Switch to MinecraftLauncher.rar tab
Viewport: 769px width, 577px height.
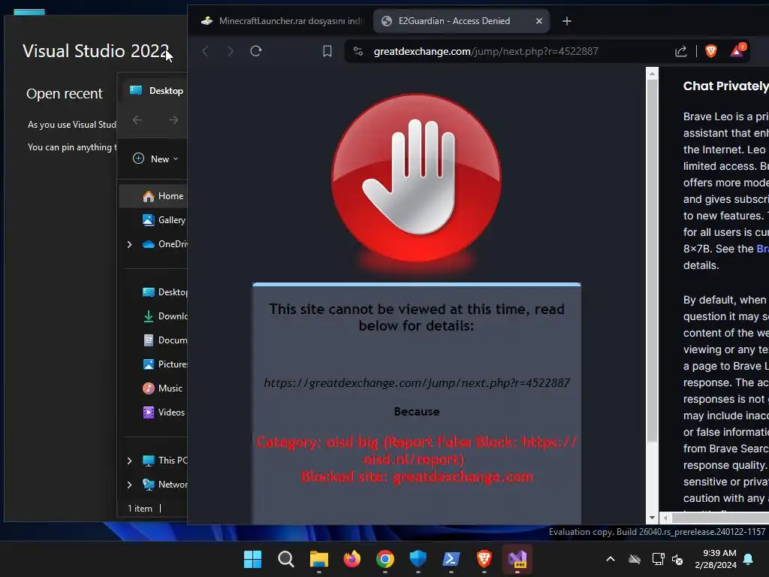click(282, 21)
